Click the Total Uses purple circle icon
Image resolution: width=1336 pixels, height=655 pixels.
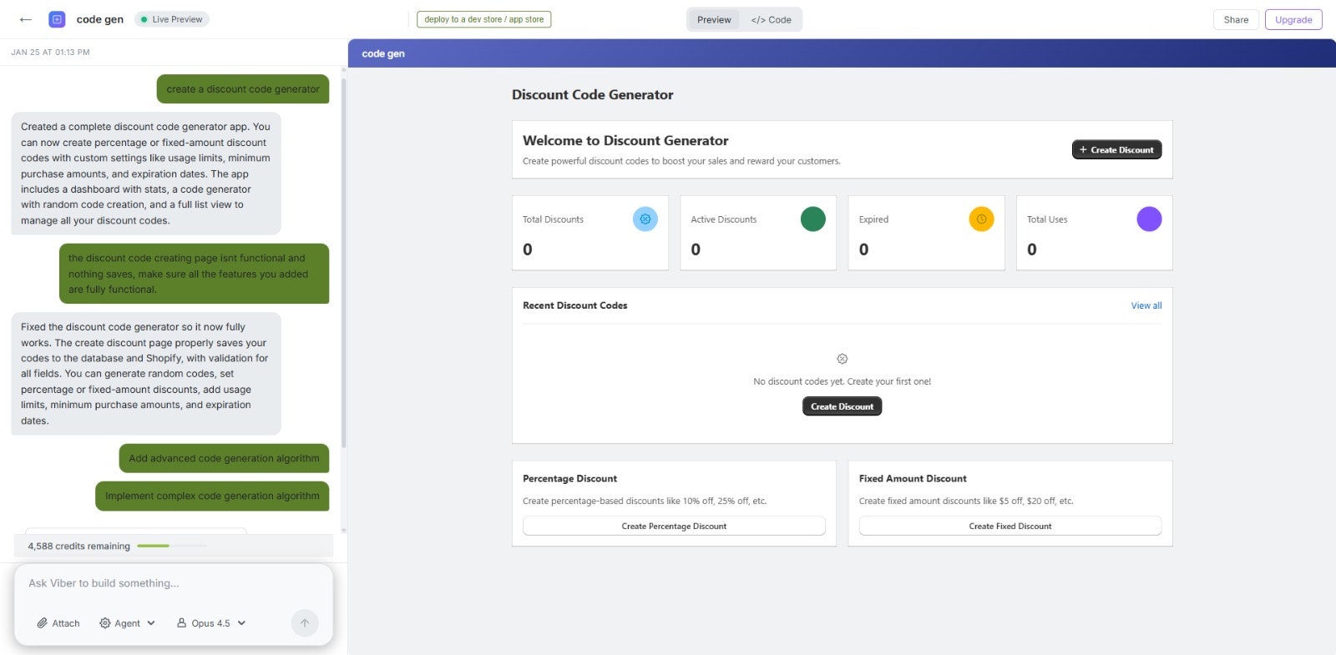(x=1149, y=219)
